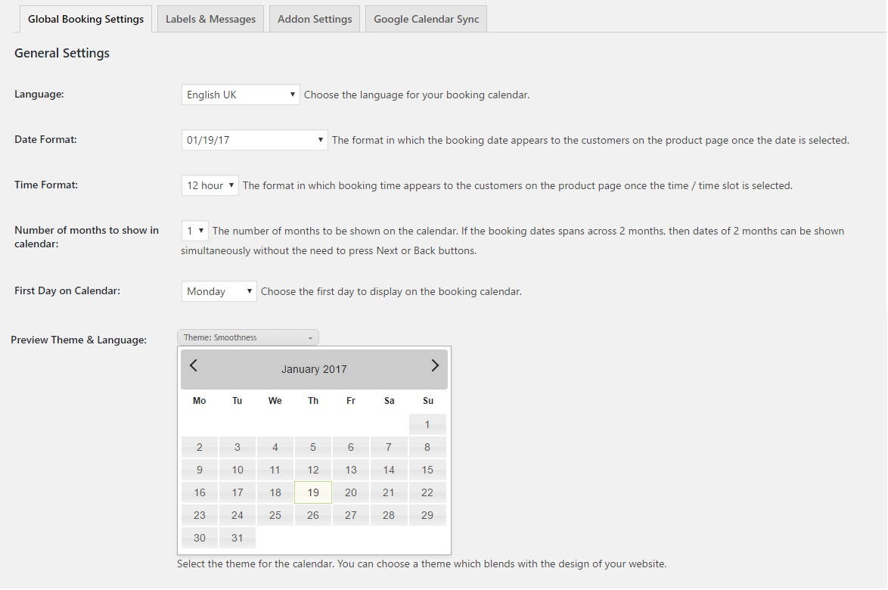Image resolution: width=888 pixels, height=590 pixels.
Task: Open the Language dropdown showing English UK
Action: [x=240, y=94]
